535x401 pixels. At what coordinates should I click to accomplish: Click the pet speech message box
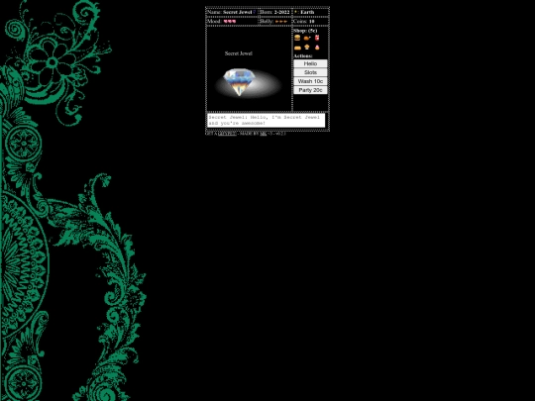point(267,121)
